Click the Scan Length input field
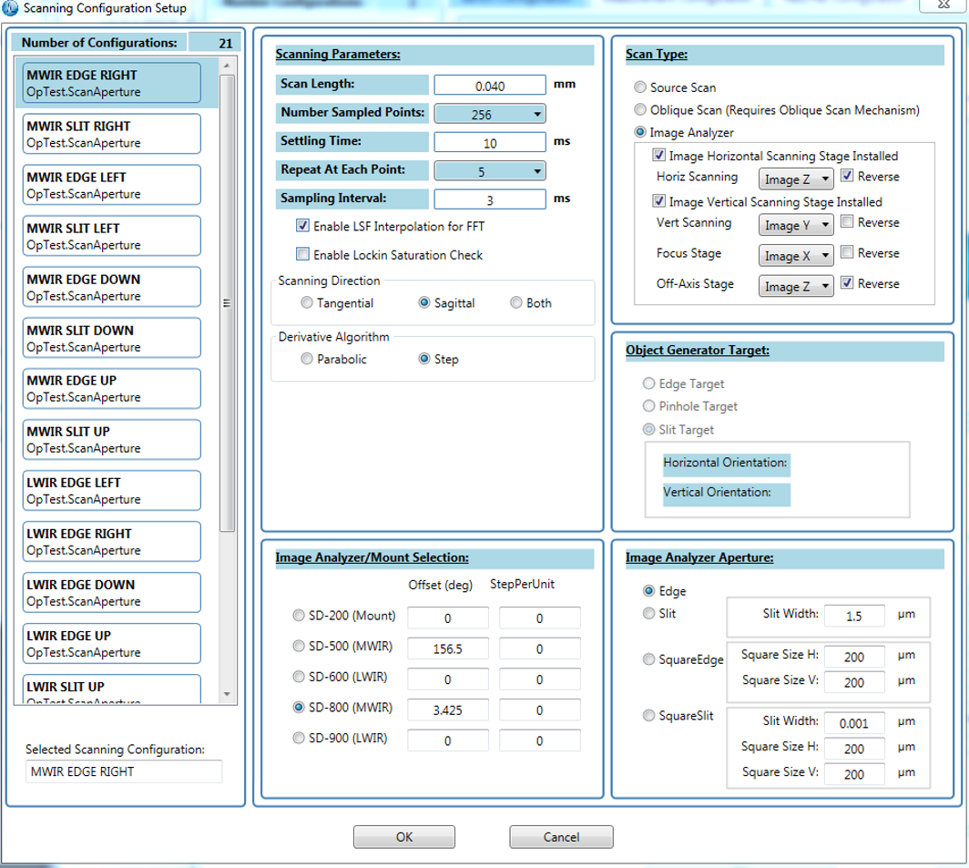Screen dimensions: 969x868 489,86
